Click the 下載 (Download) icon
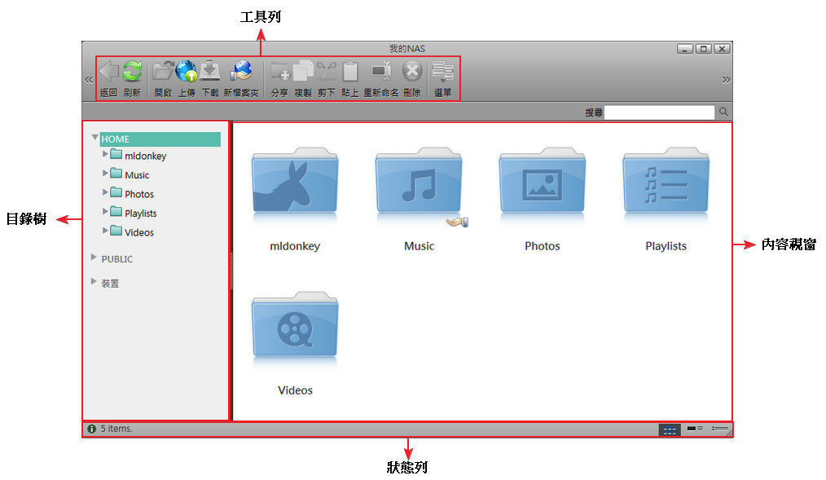This screenshot has width=826, height=480. coord(210,72)
